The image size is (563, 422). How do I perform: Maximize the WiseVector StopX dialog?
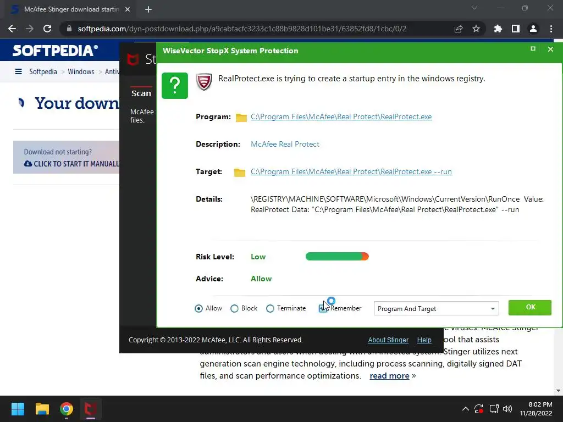(x=533, y=49)
